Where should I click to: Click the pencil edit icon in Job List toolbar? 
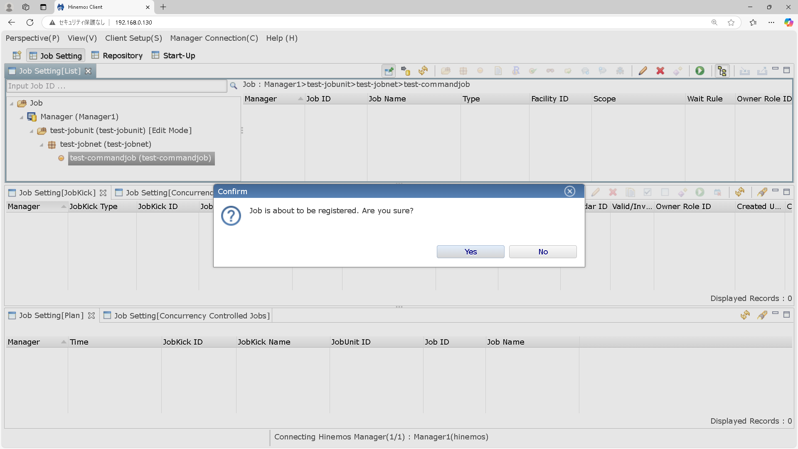pyautogui.click(x=643, y=71)
